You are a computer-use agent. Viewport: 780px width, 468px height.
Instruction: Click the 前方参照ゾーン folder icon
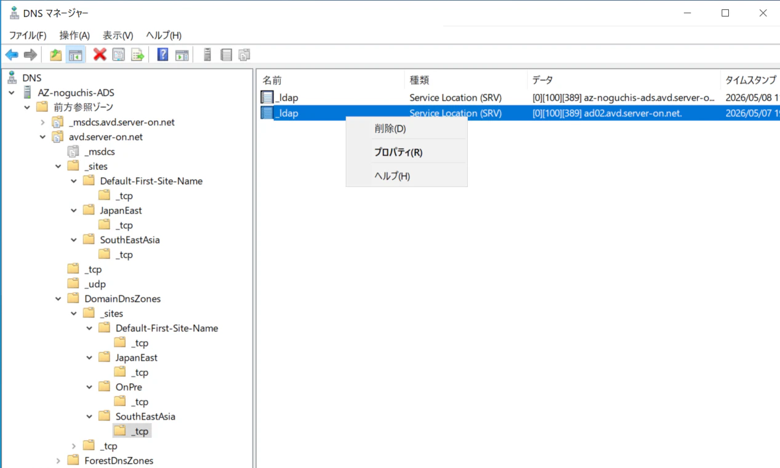42,107
